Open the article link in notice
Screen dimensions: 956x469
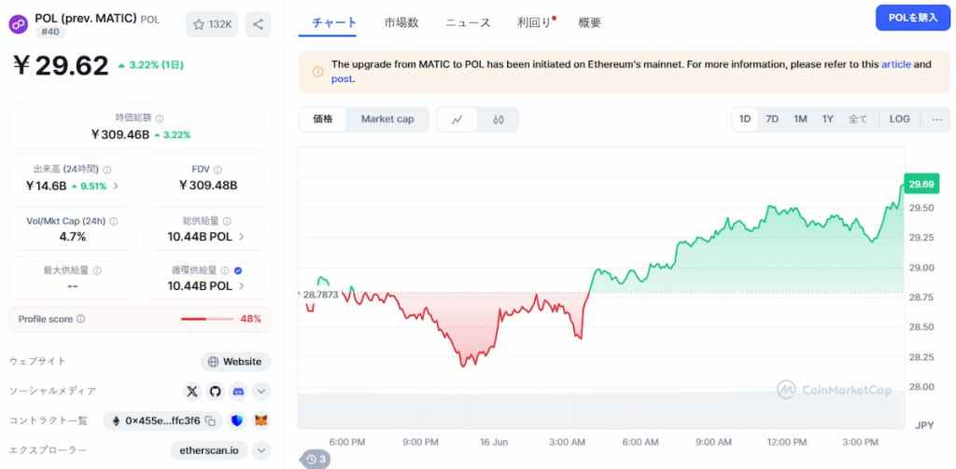tap(895, 64)
